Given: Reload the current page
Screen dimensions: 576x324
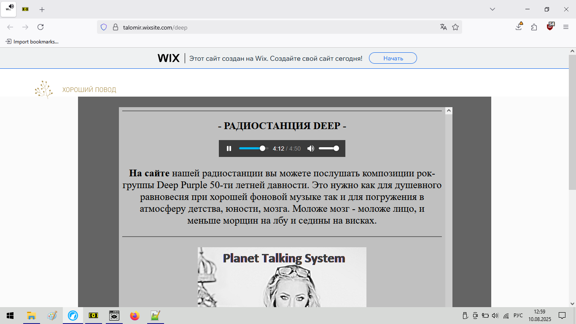Looking at the screenshot, I should click(x=40, y=27).
